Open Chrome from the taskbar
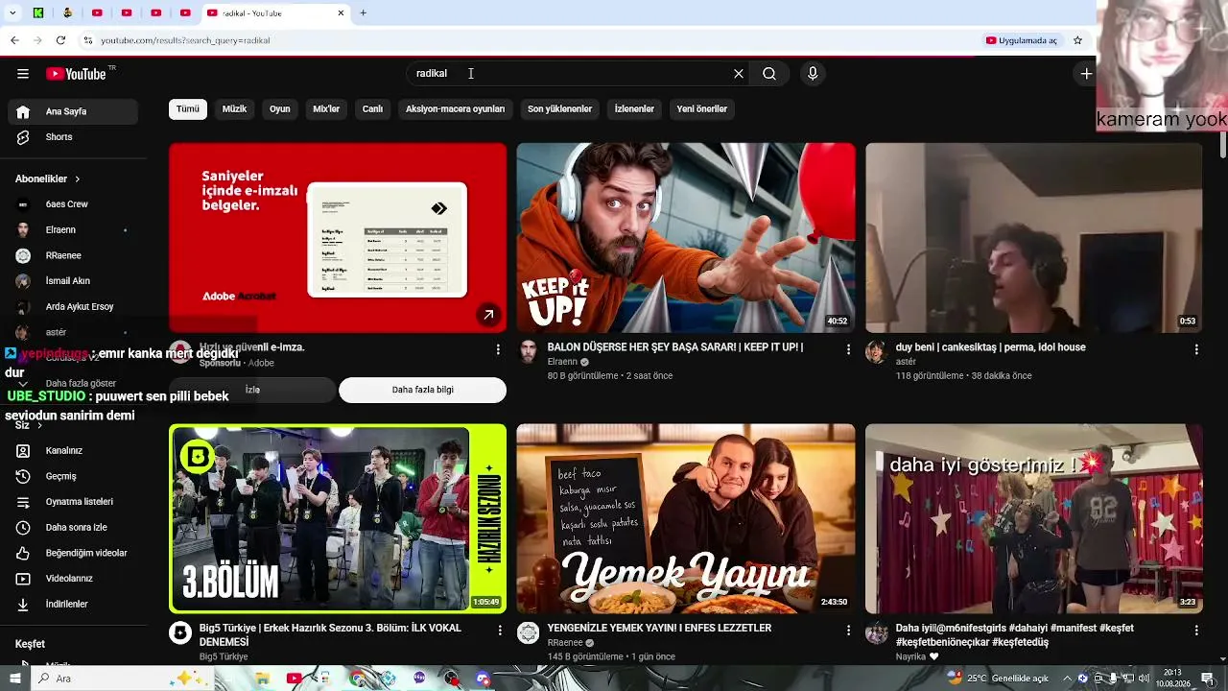 (358, 679)
